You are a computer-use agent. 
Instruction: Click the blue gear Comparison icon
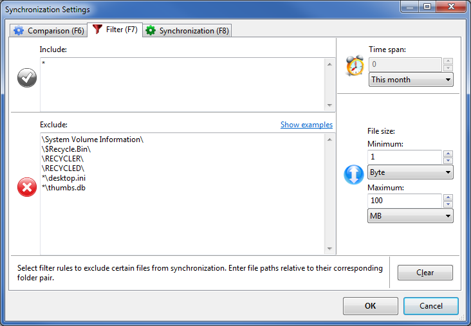click(x=19, y=30)
